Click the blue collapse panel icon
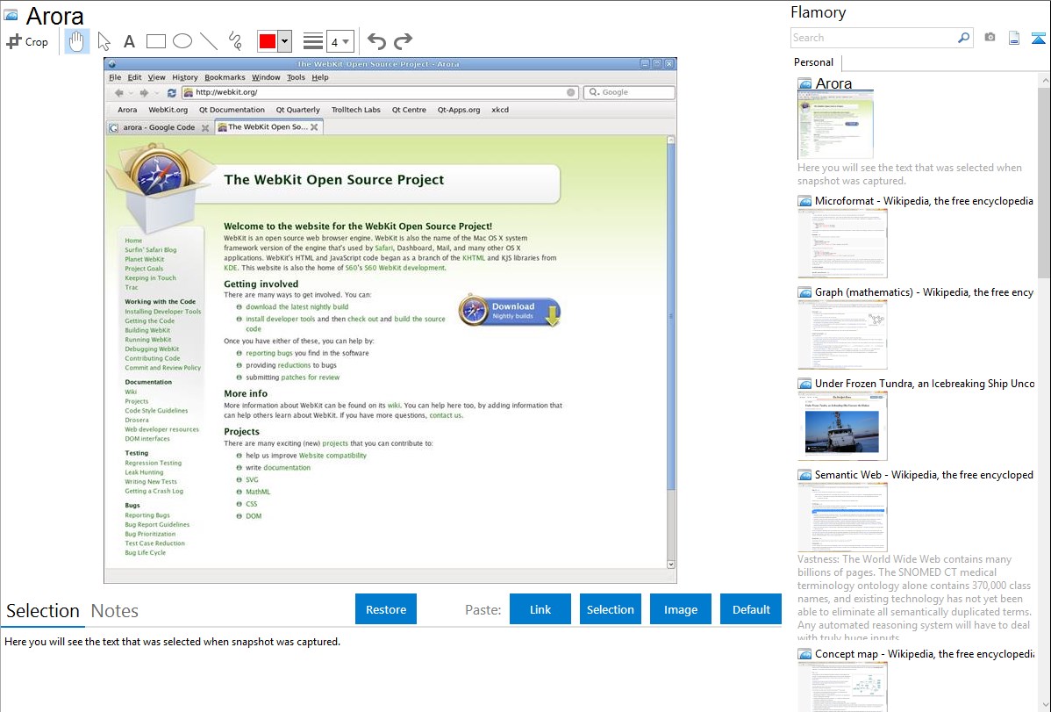 (x=1038, y=38)
